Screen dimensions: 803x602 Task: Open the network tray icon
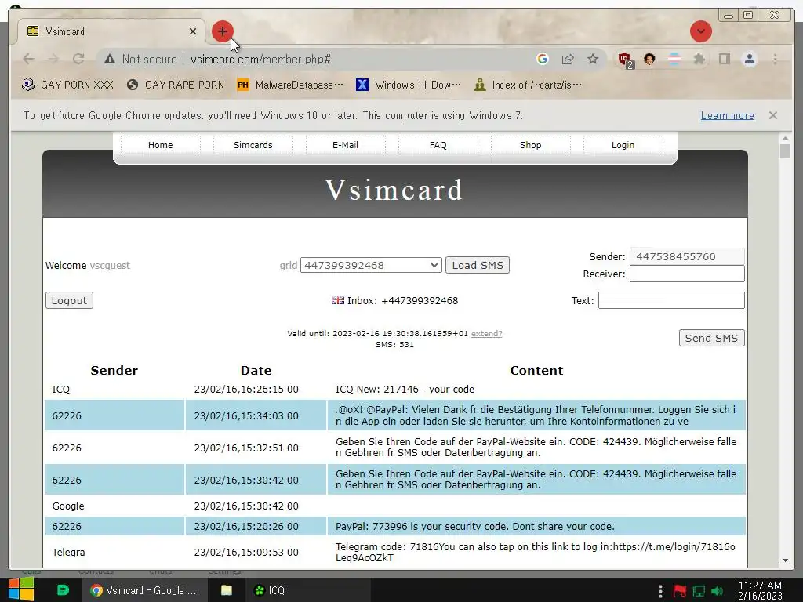(699, 591)
